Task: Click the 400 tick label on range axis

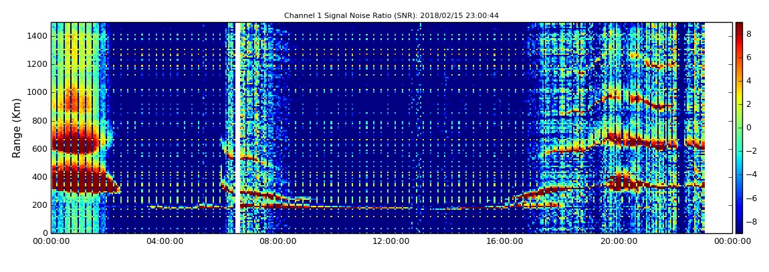Action: [x=41, y=177]
